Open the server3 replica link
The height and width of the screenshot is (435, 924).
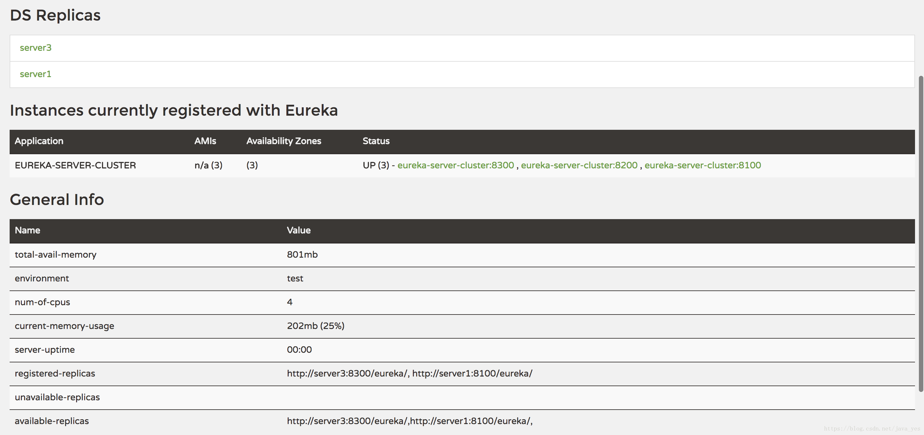coord(36,48)
